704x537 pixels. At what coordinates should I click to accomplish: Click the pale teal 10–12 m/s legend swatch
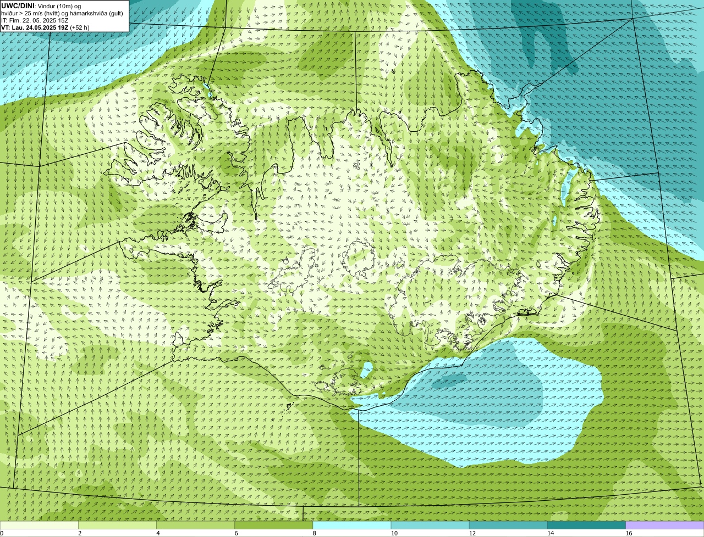(x=430, y=525)
